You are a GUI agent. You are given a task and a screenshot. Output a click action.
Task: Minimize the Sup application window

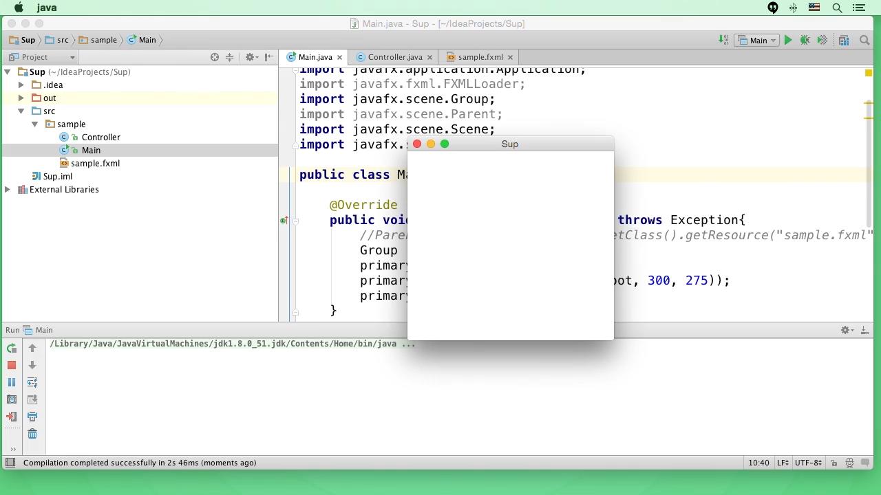click(x=431, y=144)
